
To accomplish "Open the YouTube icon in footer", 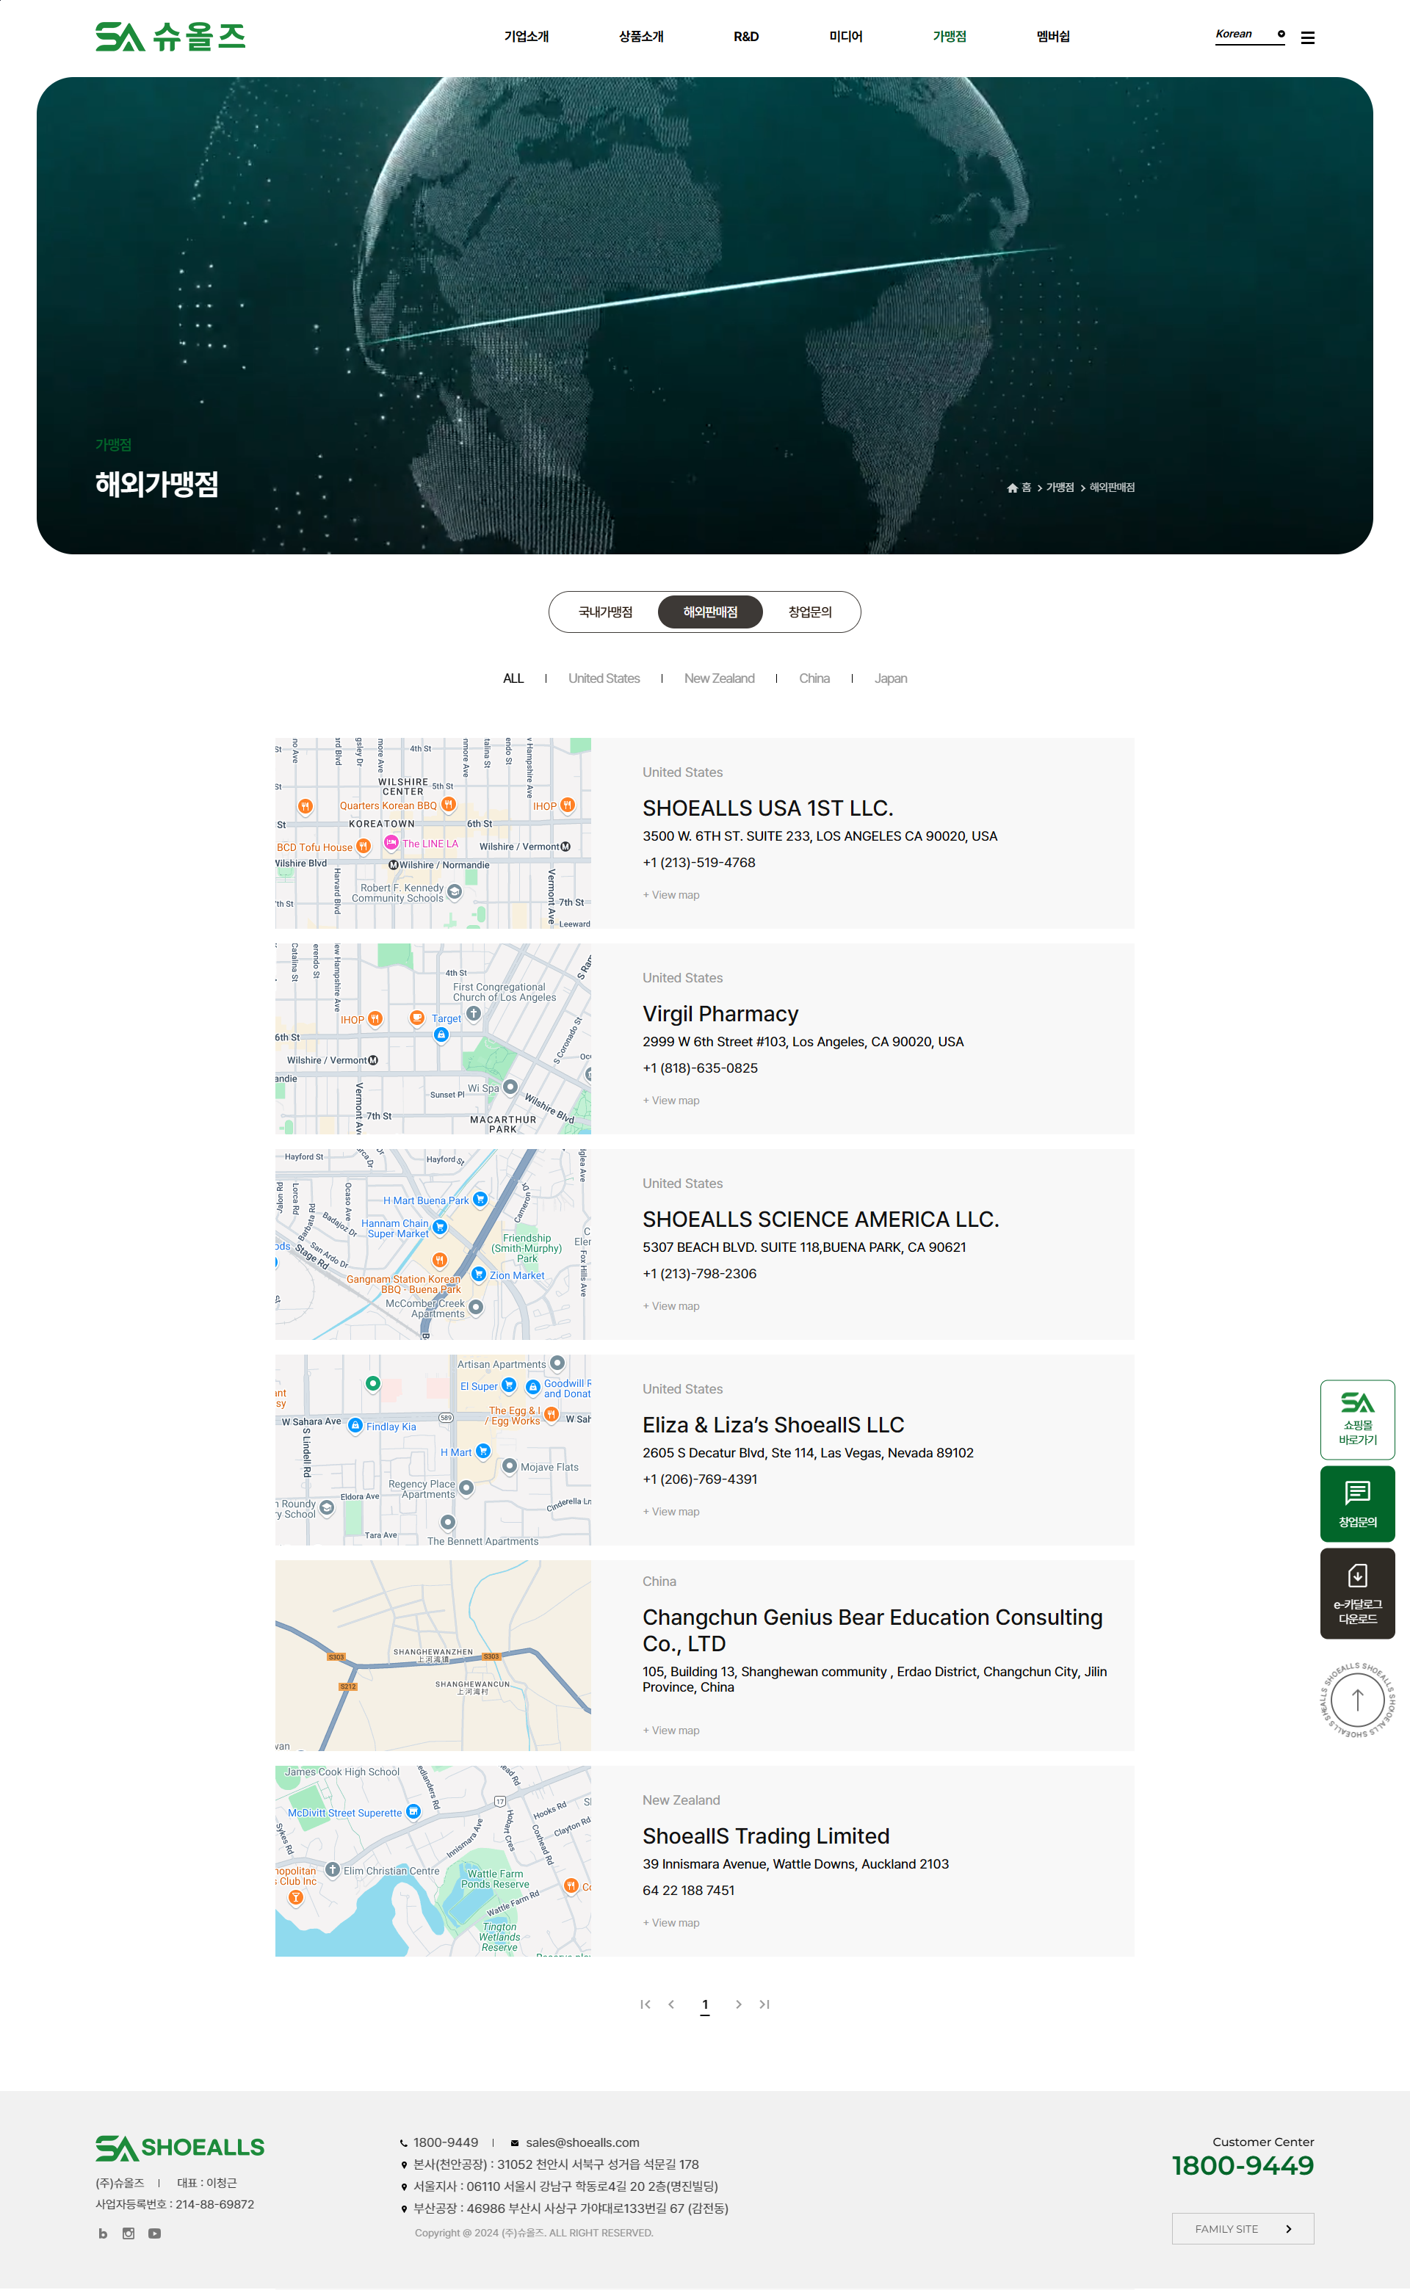I will (x=155, y=2233).
